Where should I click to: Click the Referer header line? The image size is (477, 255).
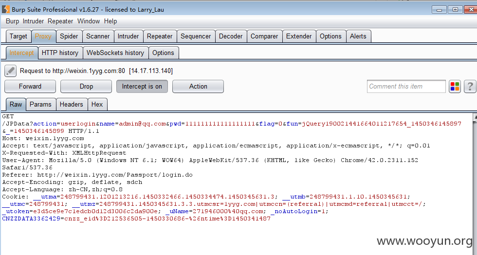click(x=97, y=175)
